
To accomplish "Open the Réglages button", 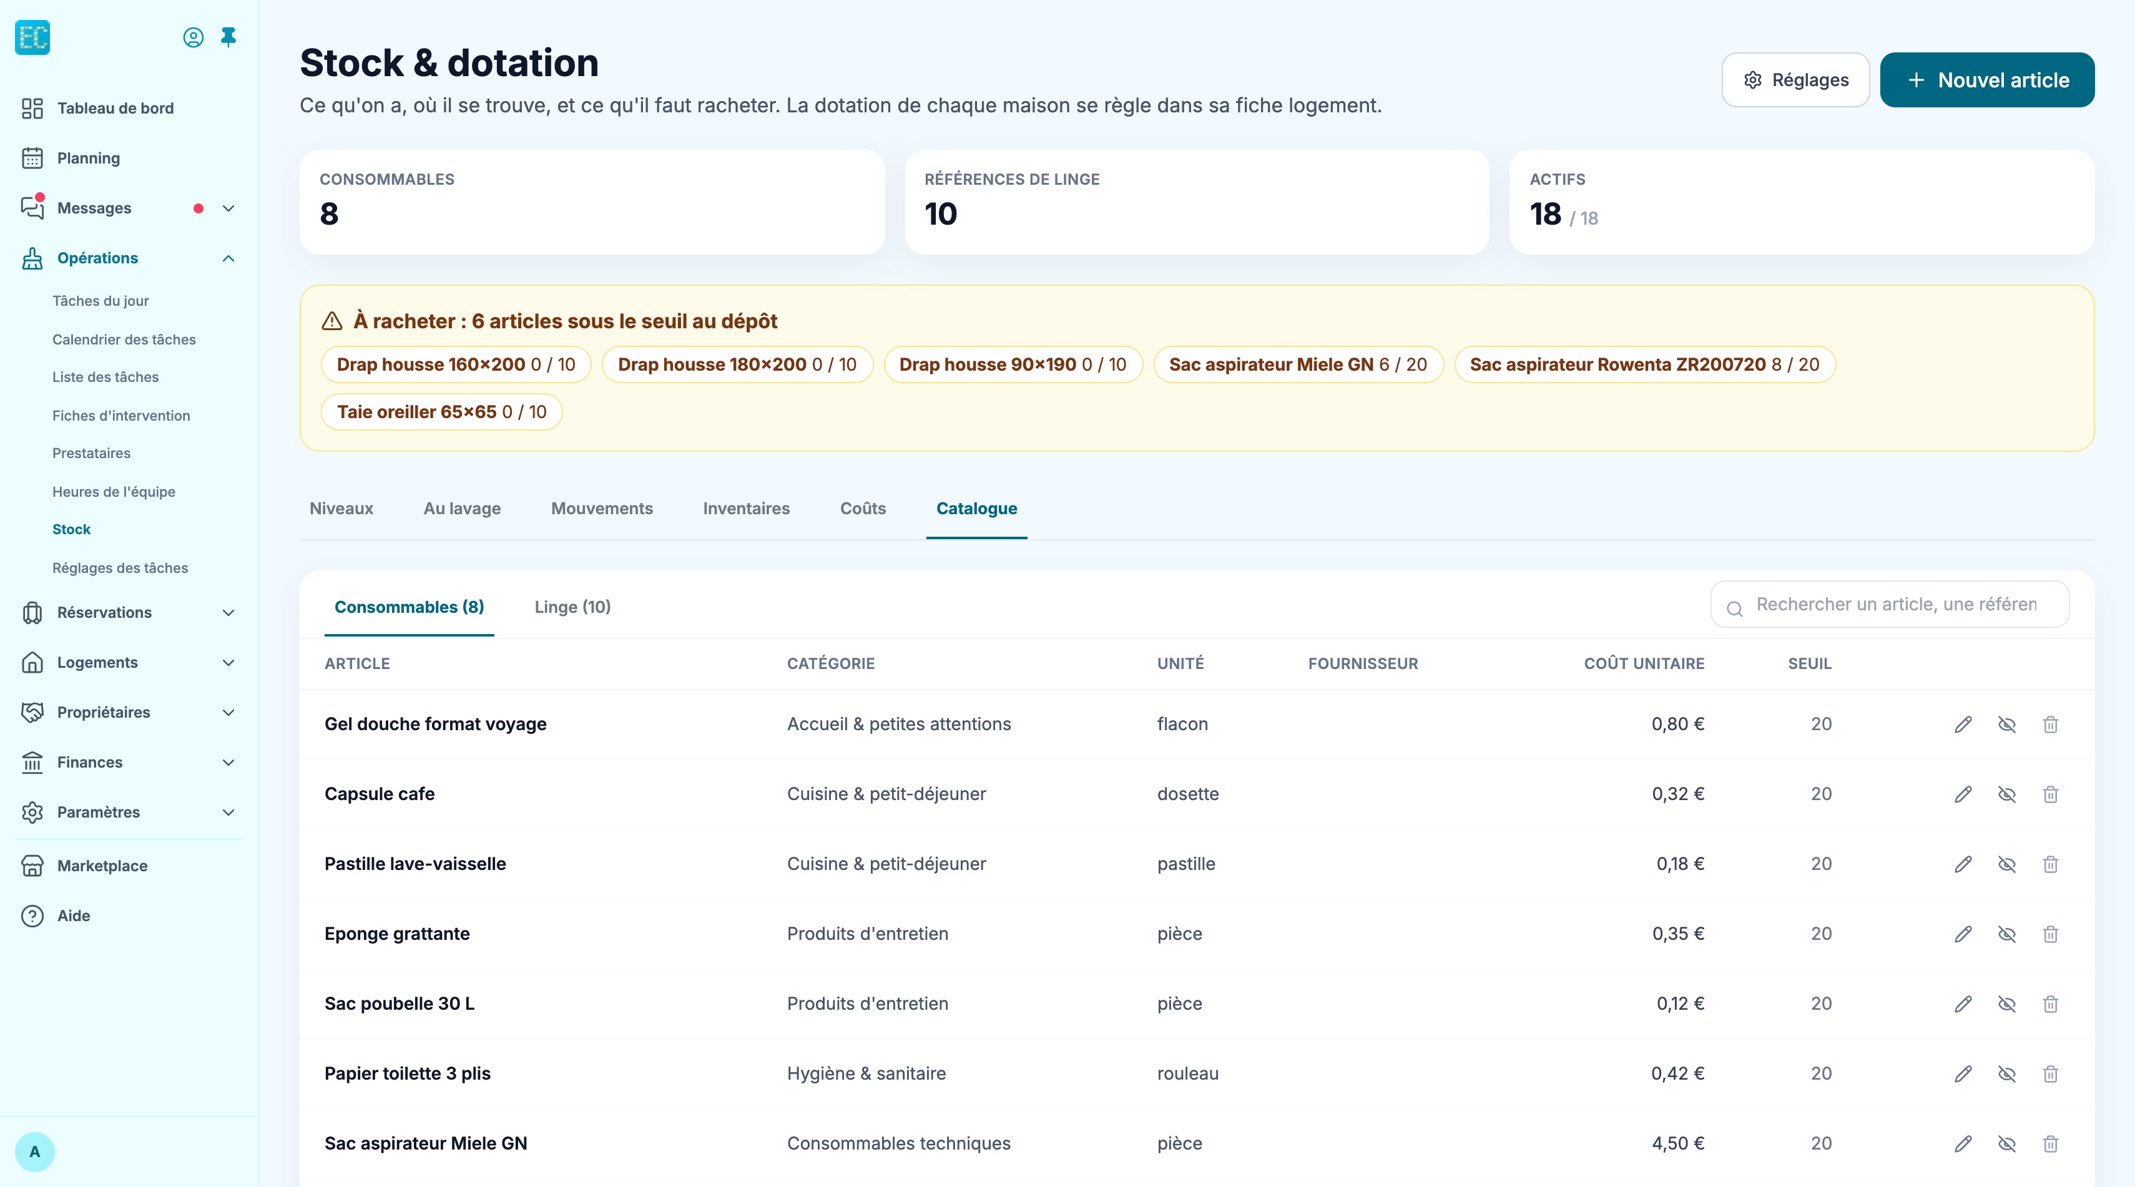I will tap(1795, 81).
